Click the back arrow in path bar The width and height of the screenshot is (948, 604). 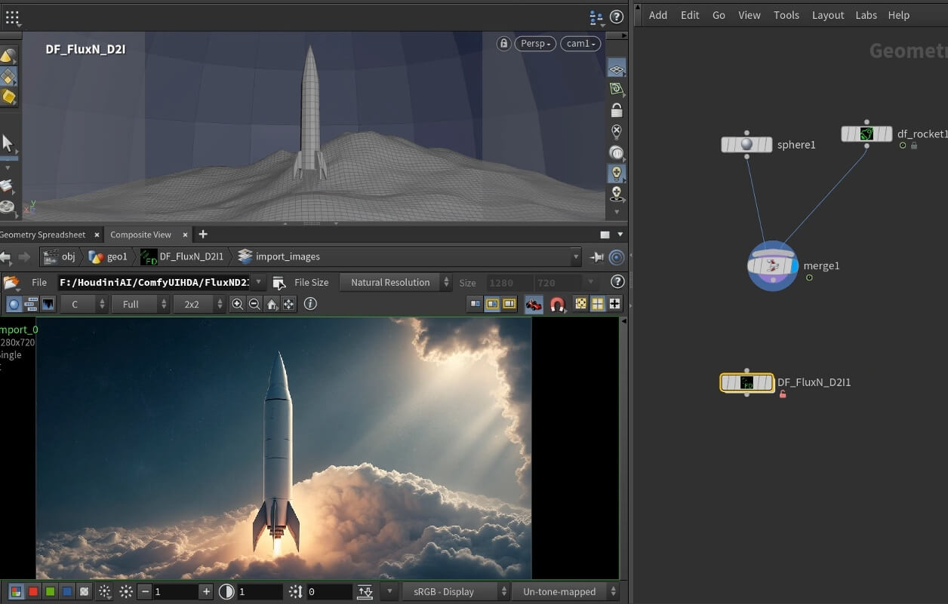click(x=6, y=257)
